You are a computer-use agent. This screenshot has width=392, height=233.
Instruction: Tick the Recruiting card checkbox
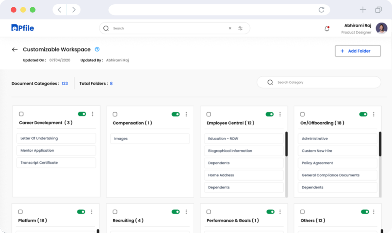tap(115, 211)
